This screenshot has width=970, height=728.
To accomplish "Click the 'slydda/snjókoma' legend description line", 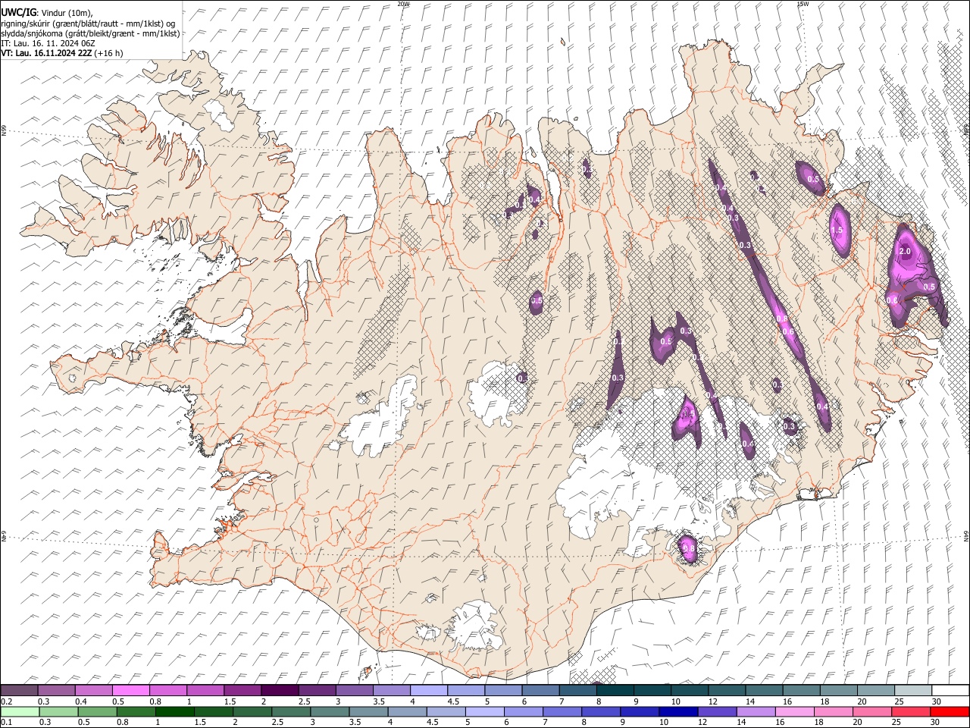I will click(x=90, y=33).
